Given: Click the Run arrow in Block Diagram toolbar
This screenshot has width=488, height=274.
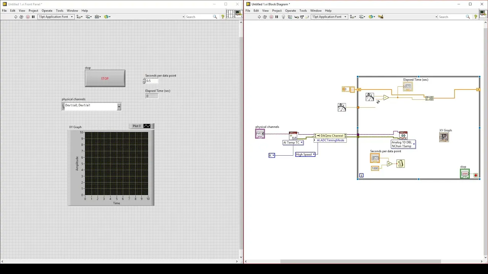Looking at the screenshot, I should (259, 17).
